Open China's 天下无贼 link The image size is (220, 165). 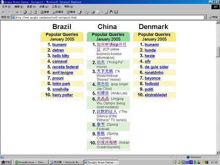click(105, 71)
